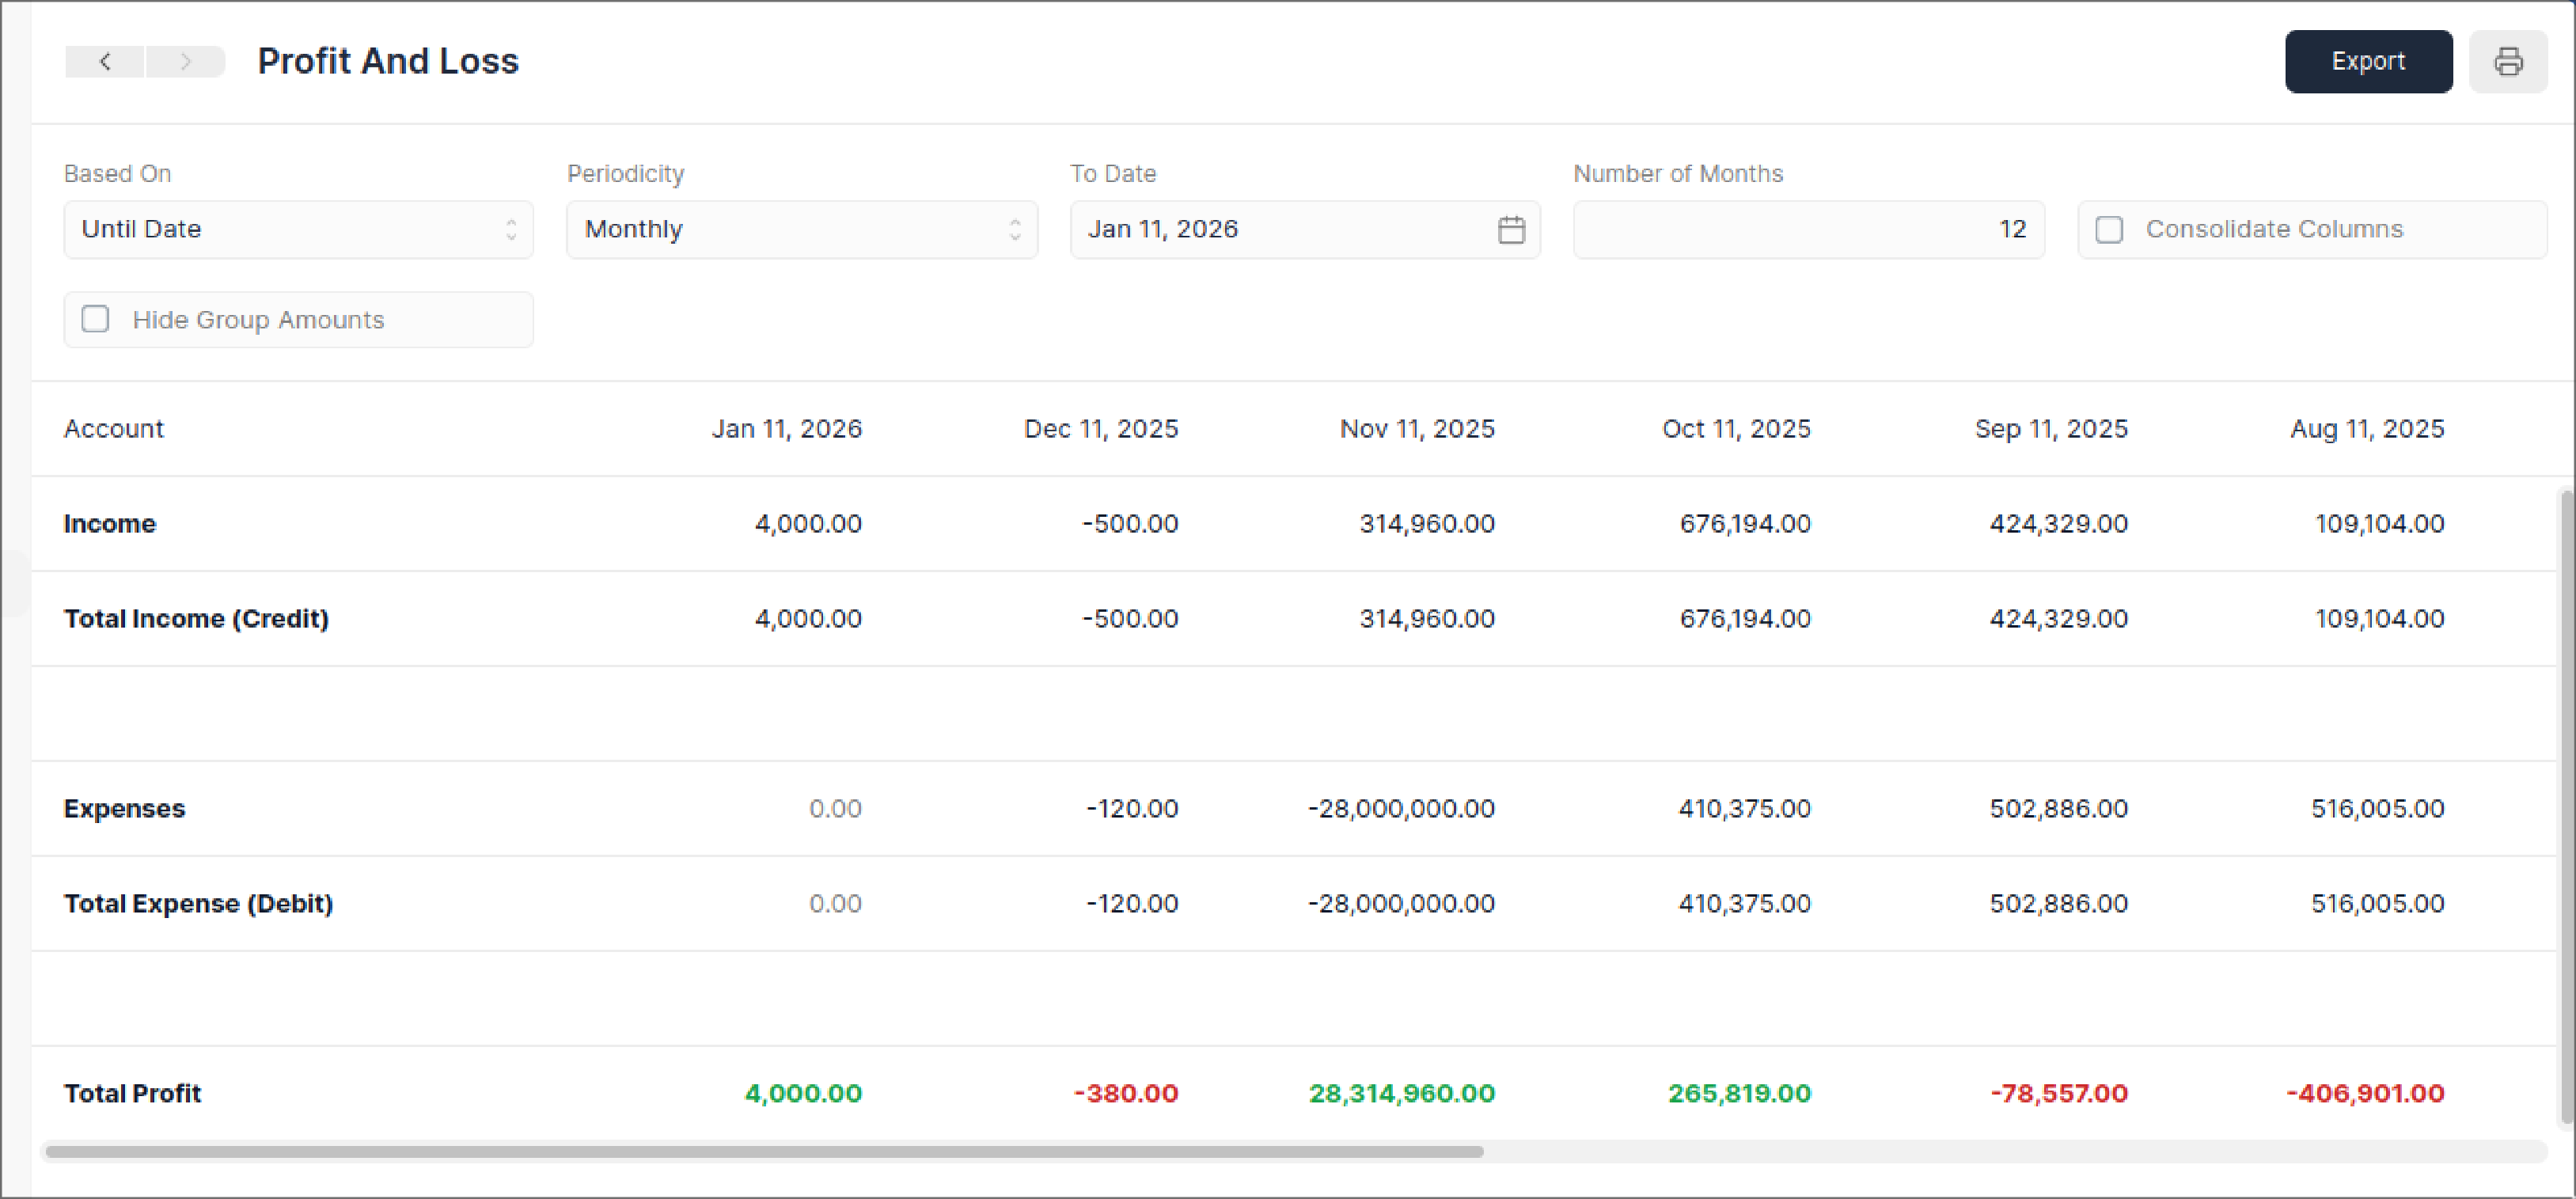Click the Print icon next to Export

point(2508,61)
